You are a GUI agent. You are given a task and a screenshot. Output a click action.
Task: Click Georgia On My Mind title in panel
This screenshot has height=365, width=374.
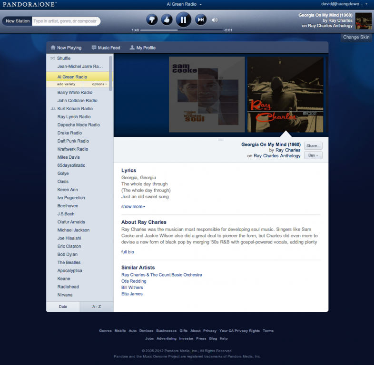271,144
